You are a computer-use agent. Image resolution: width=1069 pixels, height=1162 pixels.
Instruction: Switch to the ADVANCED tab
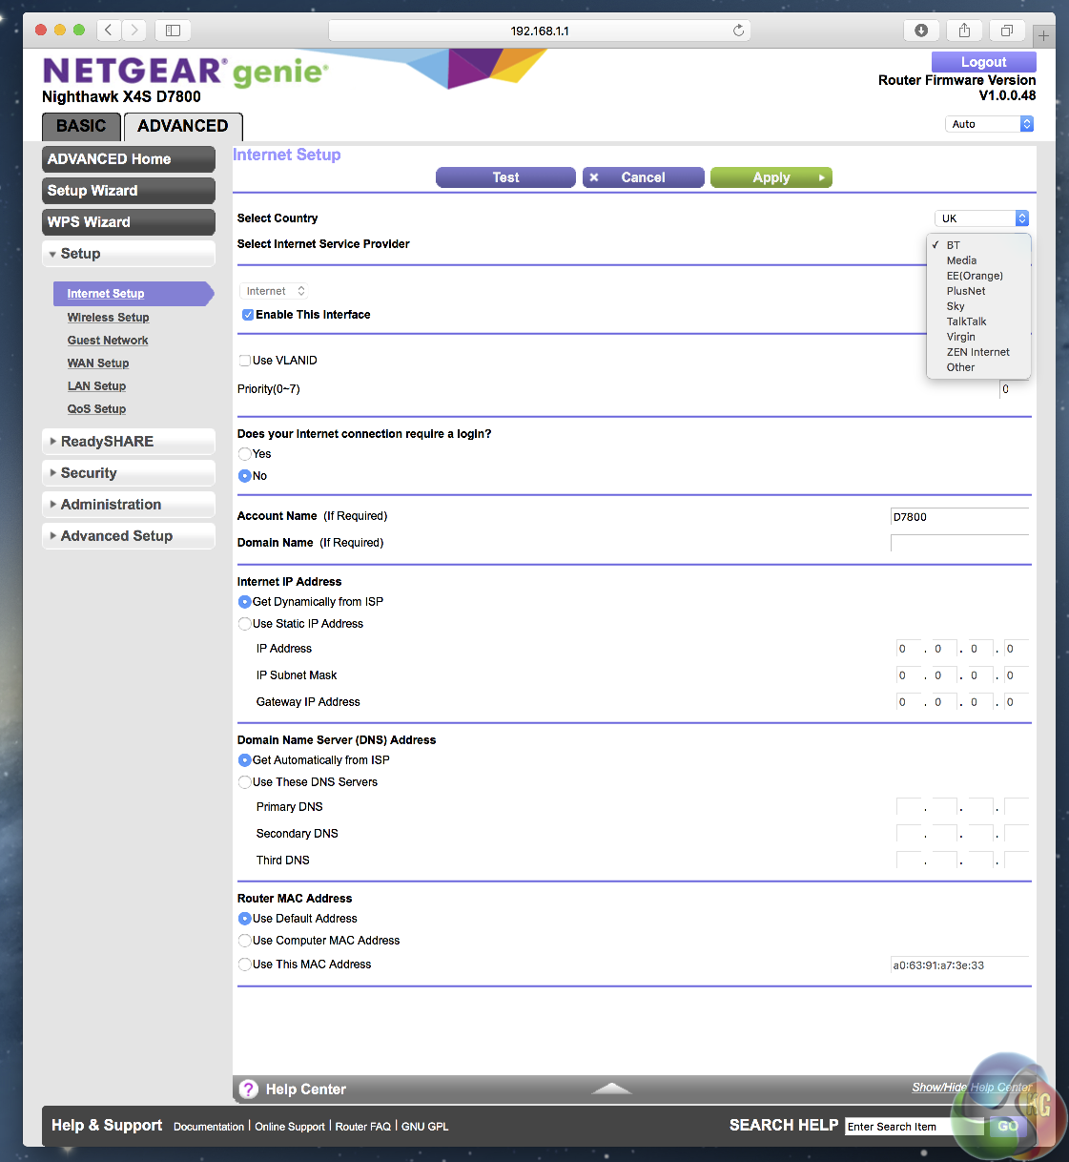pos(183,126)
